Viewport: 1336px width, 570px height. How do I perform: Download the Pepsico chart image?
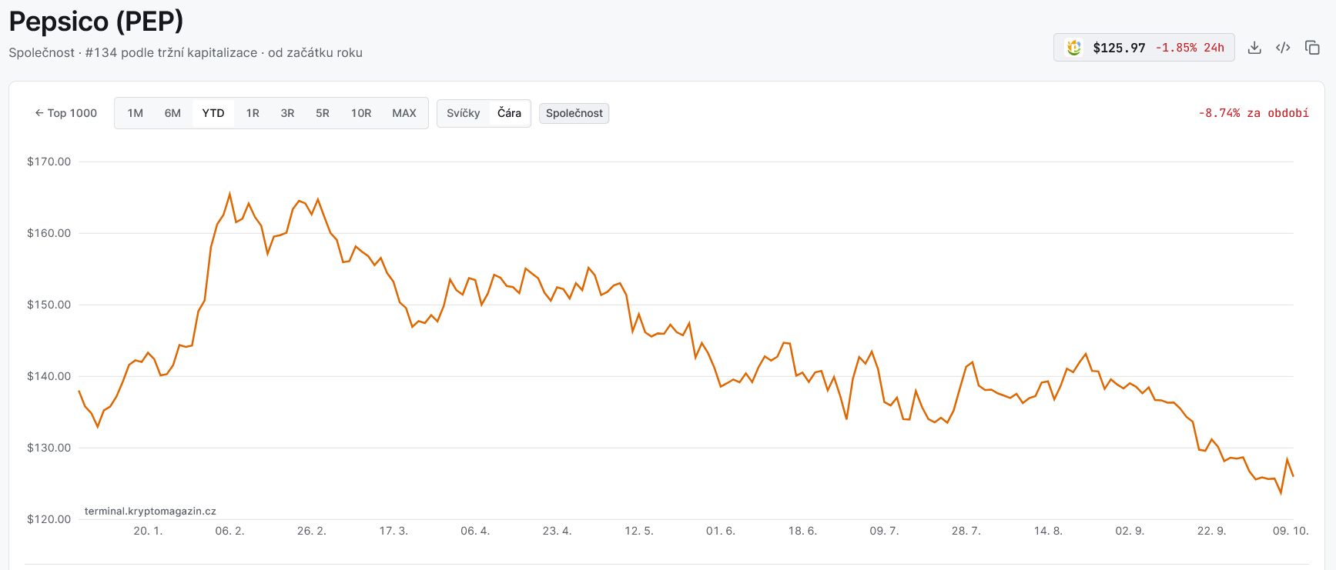point(1254,48)
